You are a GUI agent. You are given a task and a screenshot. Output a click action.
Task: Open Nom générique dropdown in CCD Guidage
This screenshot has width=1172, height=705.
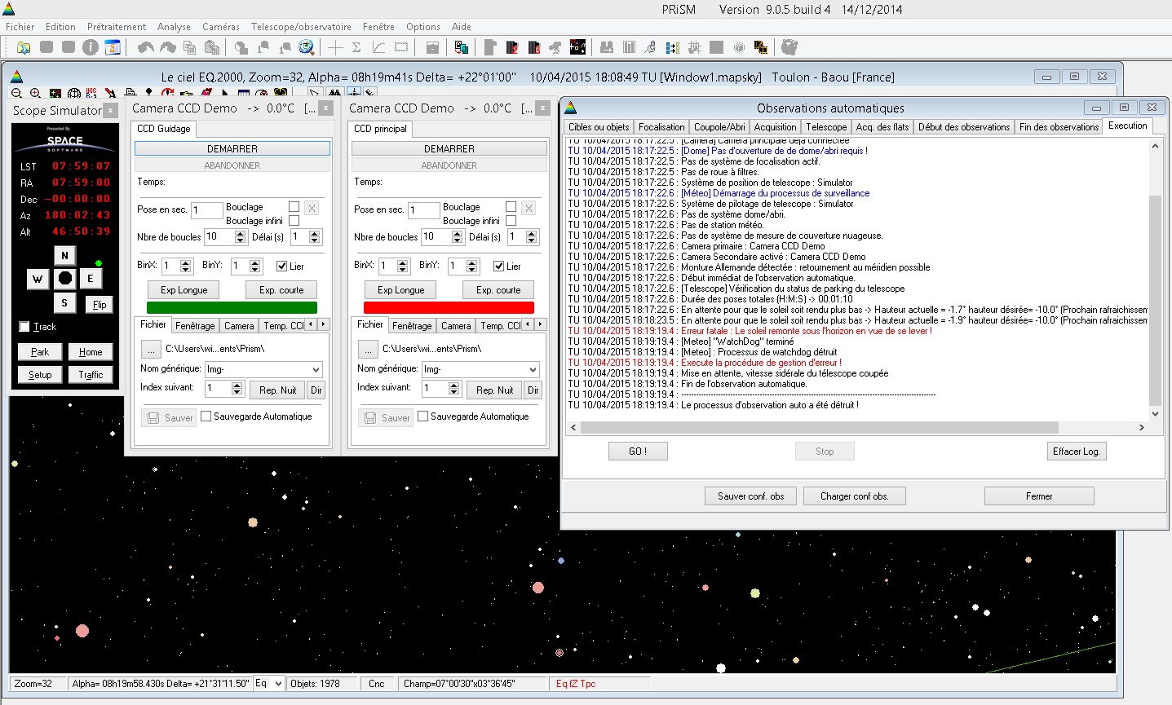(x=316, y=369)
